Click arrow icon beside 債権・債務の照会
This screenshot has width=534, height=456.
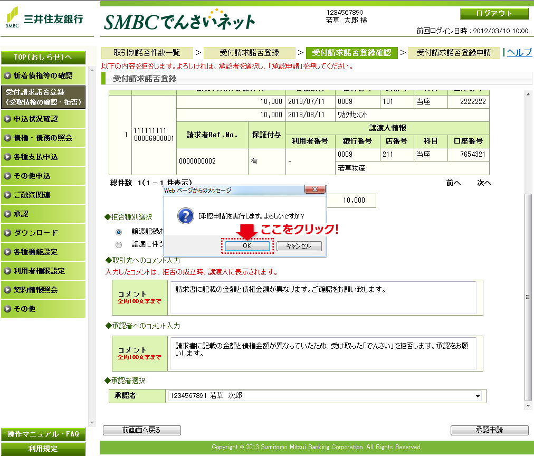coord(7,138)
